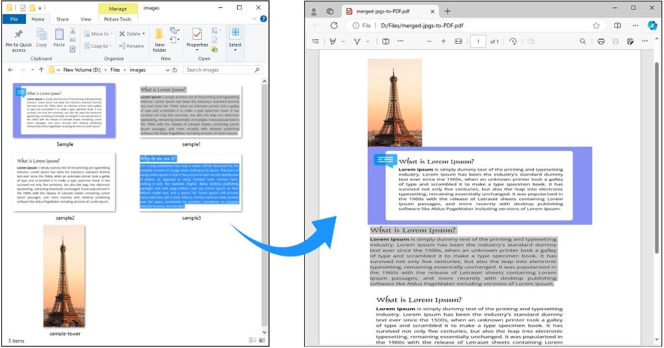Select the sample-tower image thumbnail
Screen dimensions: 664x348
64,276
